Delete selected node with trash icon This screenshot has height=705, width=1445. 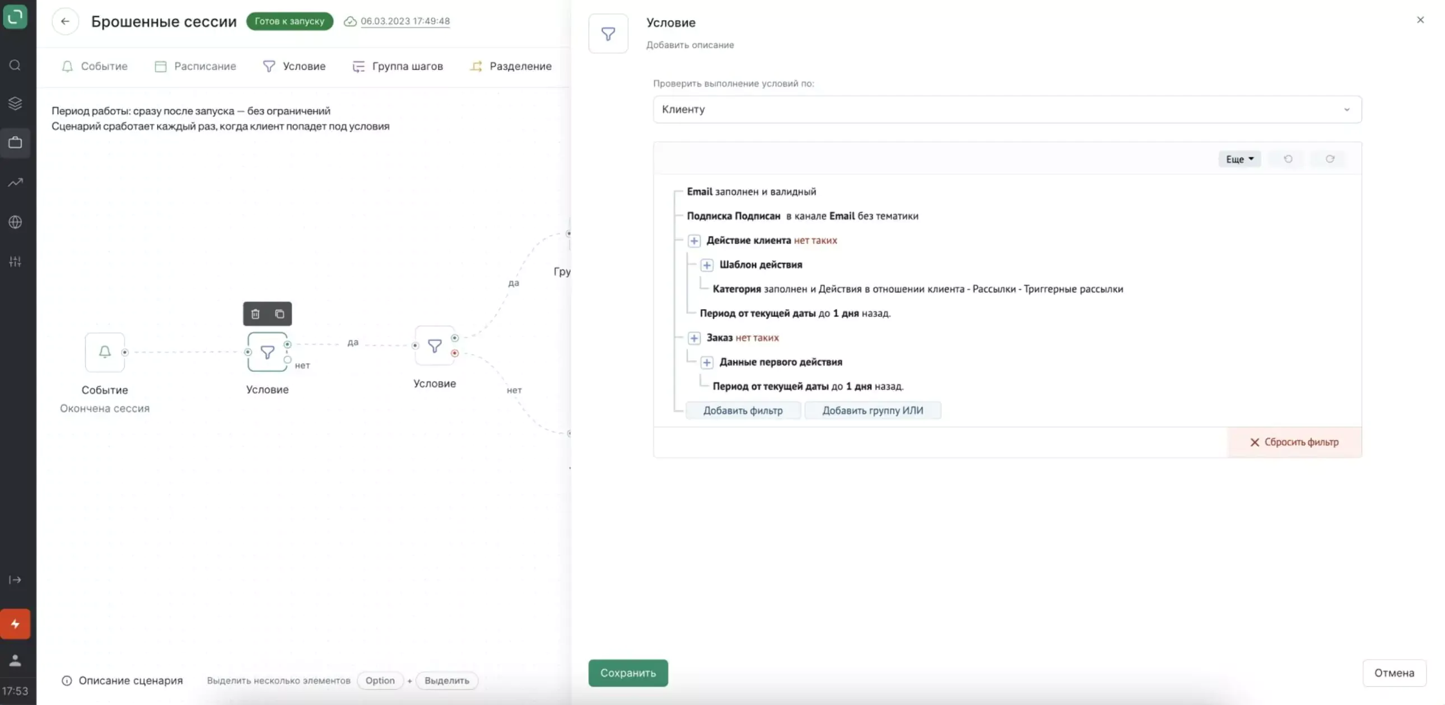(x=255, y=314)
